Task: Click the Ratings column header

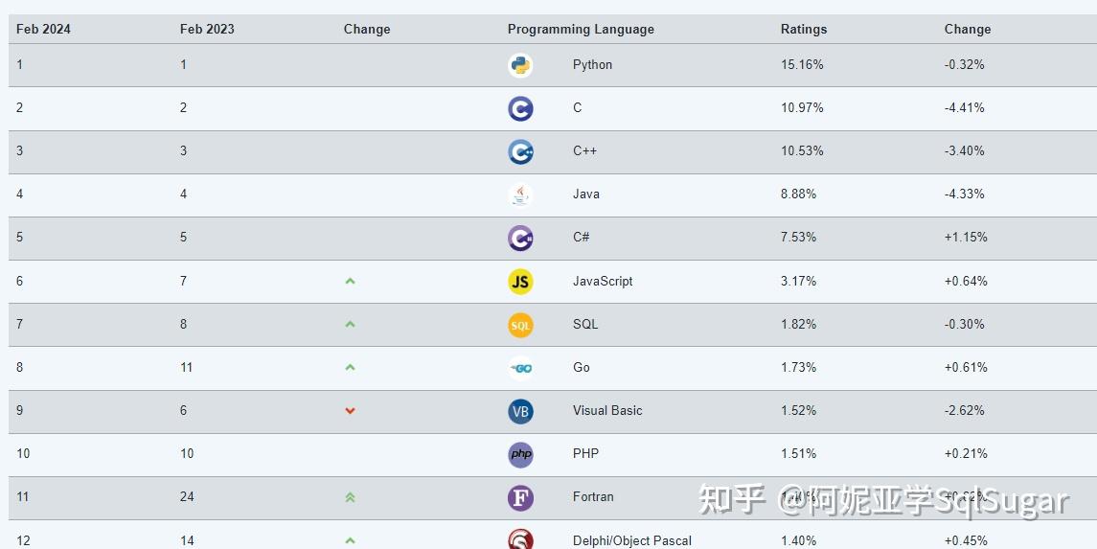Action: click(x=803, y=29)
